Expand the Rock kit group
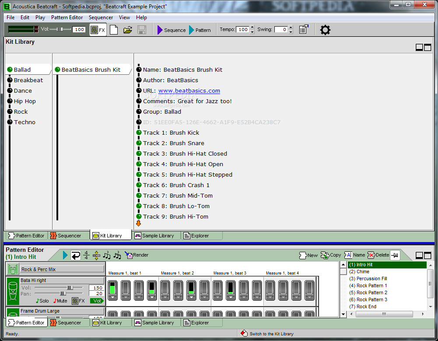438x341 pixels. tap(18, 111)
